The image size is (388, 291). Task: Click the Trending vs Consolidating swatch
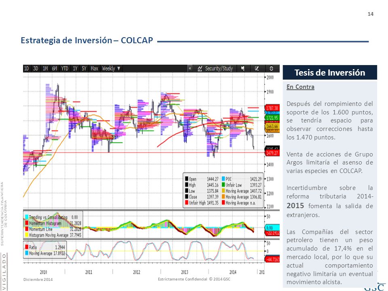(27, 217)
